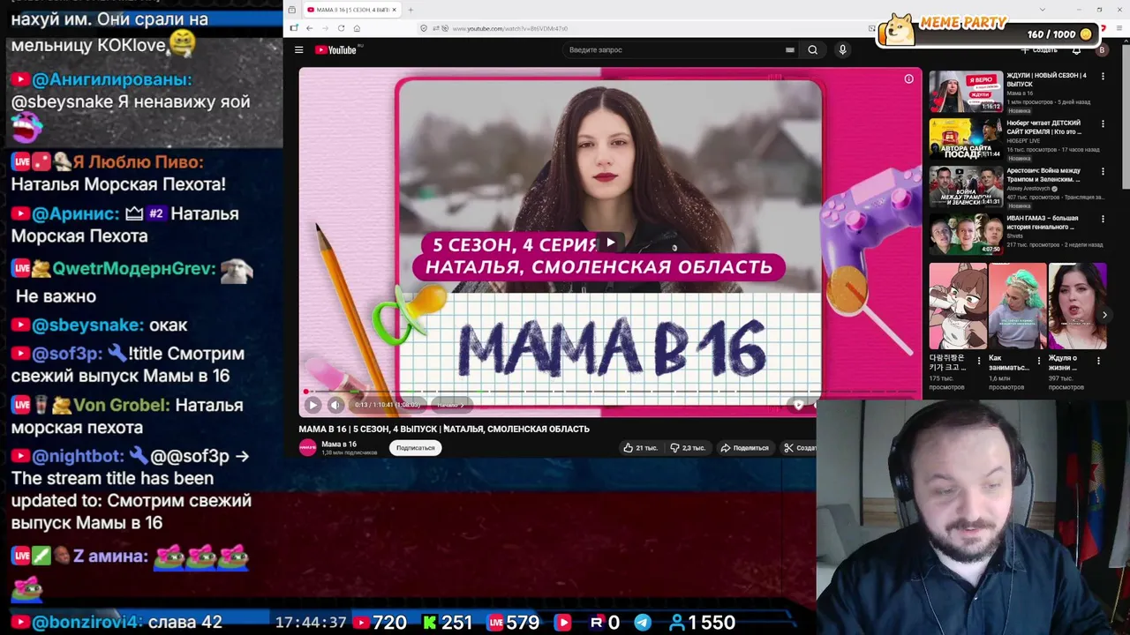Image resolution: width=1130 pixels, height=635 pixels.
Task: Click the Kick viewer count 251
Action: click(456, 623)
